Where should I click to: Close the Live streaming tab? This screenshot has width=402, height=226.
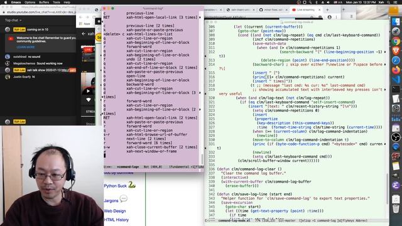[x=320, y=10]
